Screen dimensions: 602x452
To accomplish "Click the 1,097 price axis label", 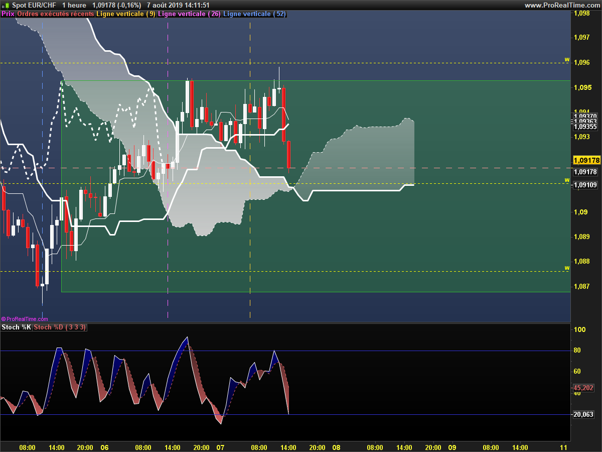I will click(x=581, y=38).
